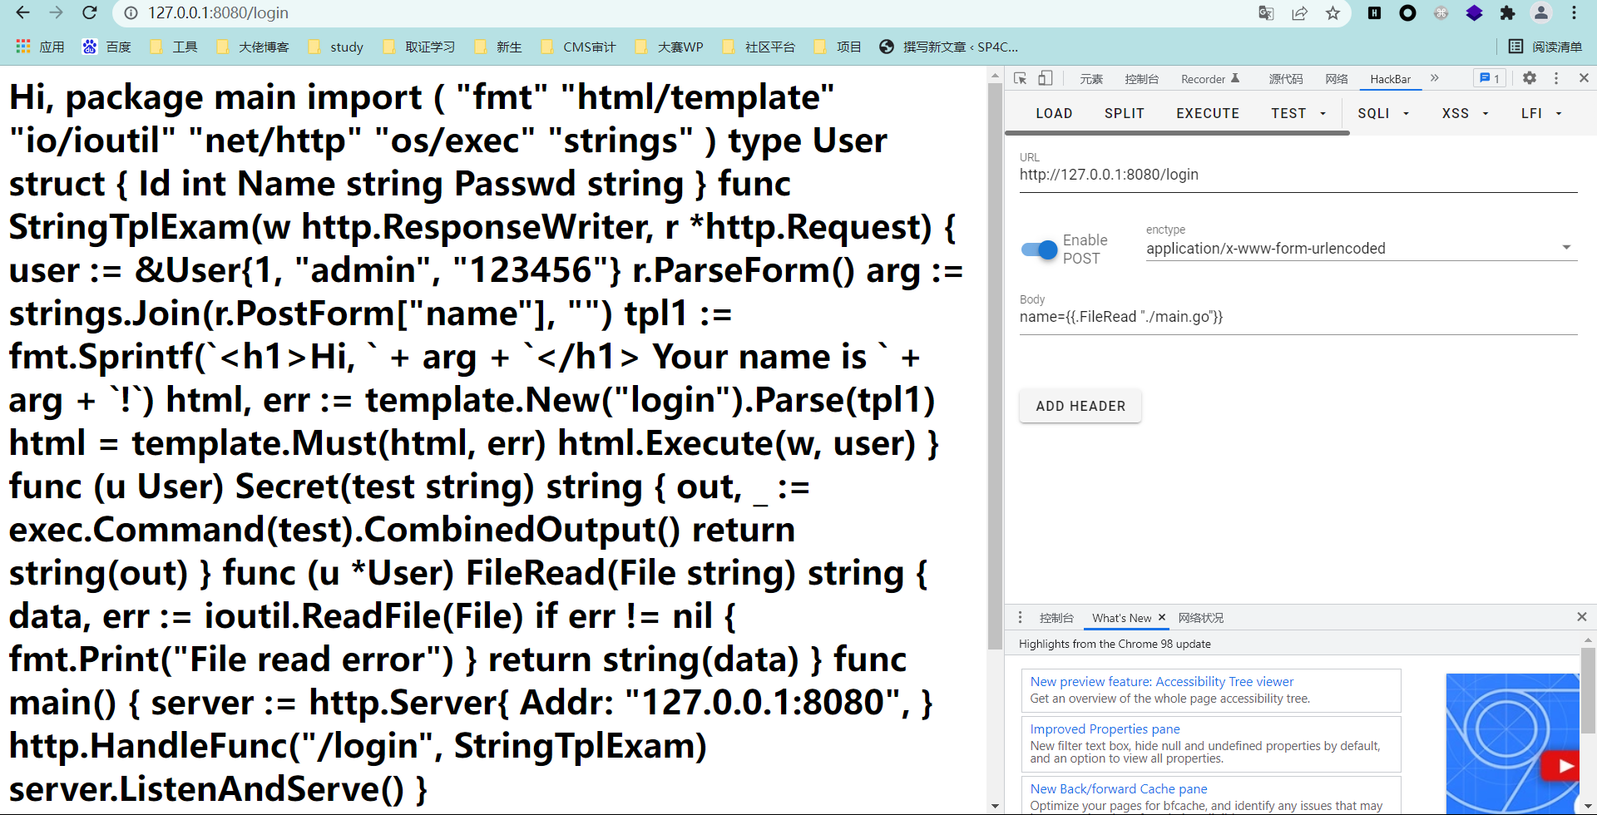Open the translate page icon

point(1266,12)
